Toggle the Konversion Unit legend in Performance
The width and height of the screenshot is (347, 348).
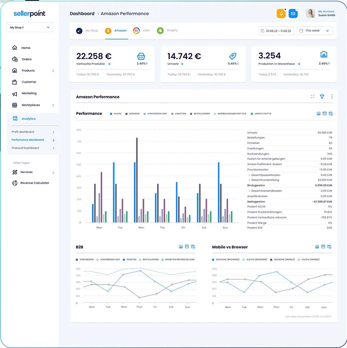point(155,114)
